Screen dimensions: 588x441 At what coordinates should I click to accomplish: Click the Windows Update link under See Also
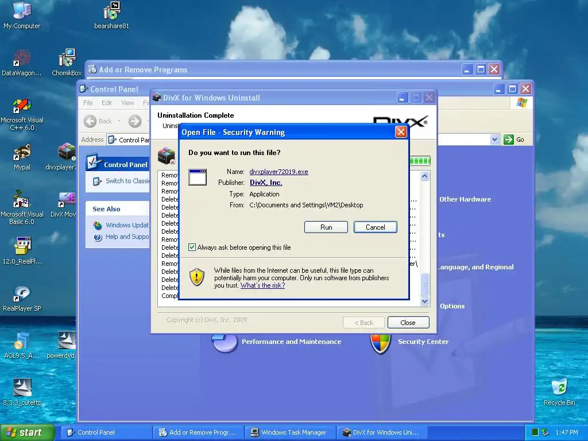(127, 225)
